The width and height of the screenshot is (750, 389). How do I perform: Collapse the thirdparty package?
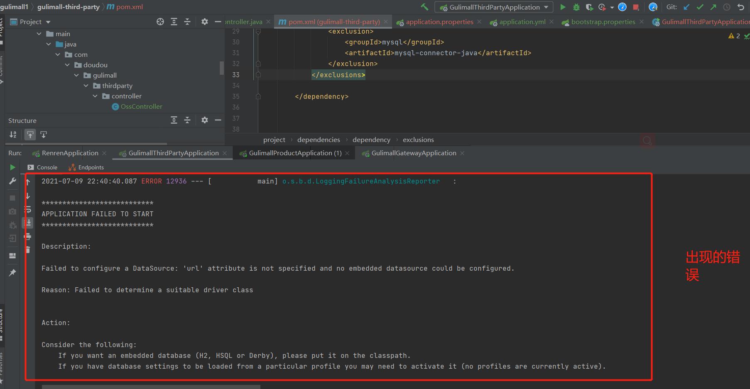86,86
